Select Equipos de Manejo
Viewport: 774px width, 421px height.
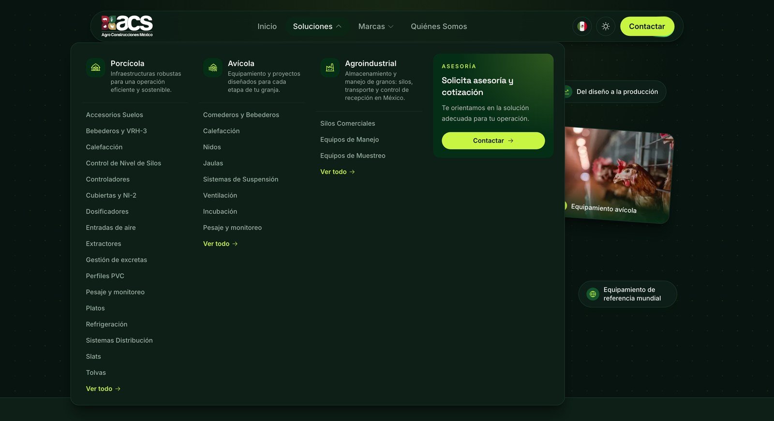pyautogui.click(x=349, y=140)
